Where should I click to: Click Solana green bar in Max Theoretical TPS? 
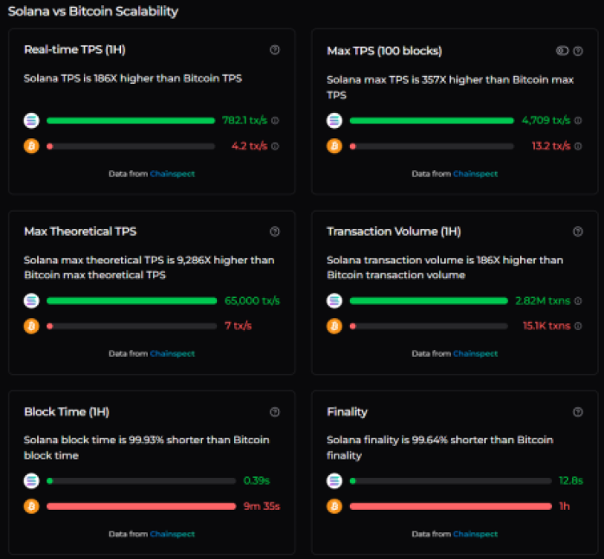[131, 301]
